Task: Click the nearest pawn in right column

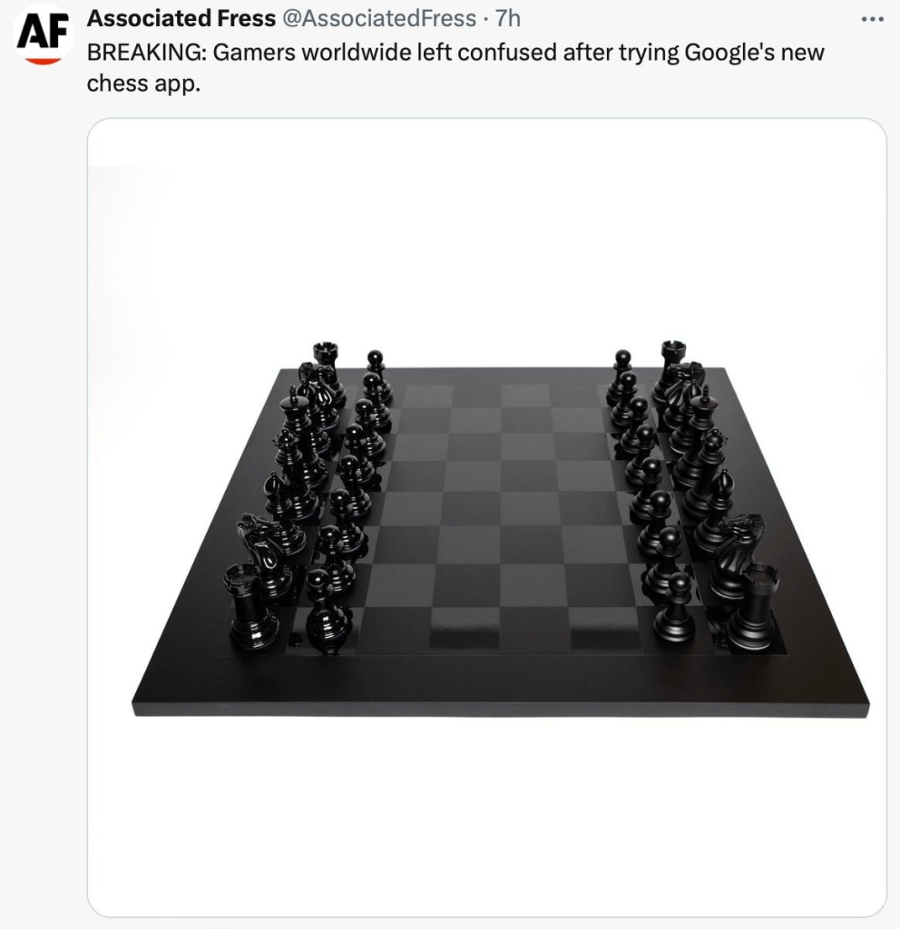Action: (675, 607)
